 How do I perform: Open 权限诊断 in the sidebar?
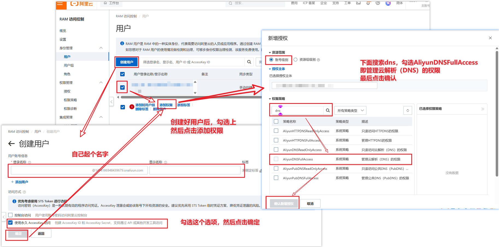point(70,109)
